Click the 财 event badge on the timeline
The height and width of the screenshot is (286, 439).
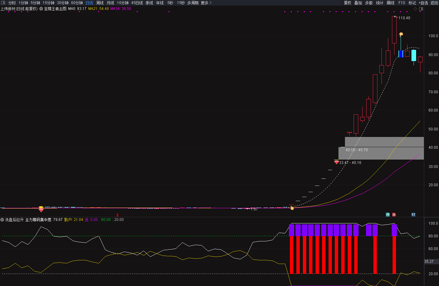click(413, 214)
